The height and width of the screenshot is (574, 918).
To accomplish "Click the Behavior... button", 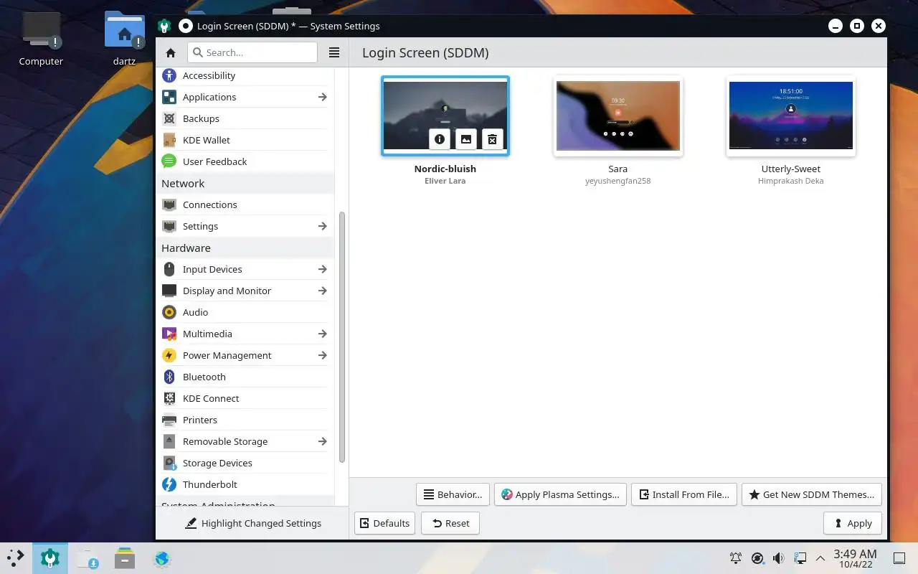I will click(x=453, y=494).
